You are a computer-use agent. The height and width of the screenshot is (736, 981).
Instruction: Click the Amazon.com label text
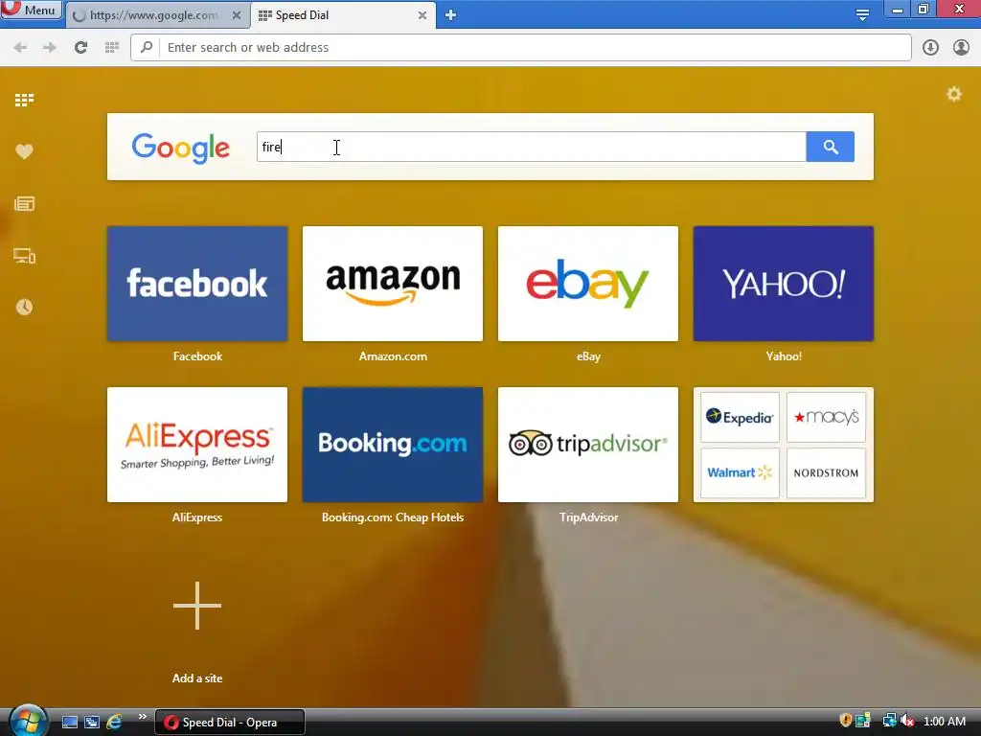pyautogui.click(x=393, y=356)
